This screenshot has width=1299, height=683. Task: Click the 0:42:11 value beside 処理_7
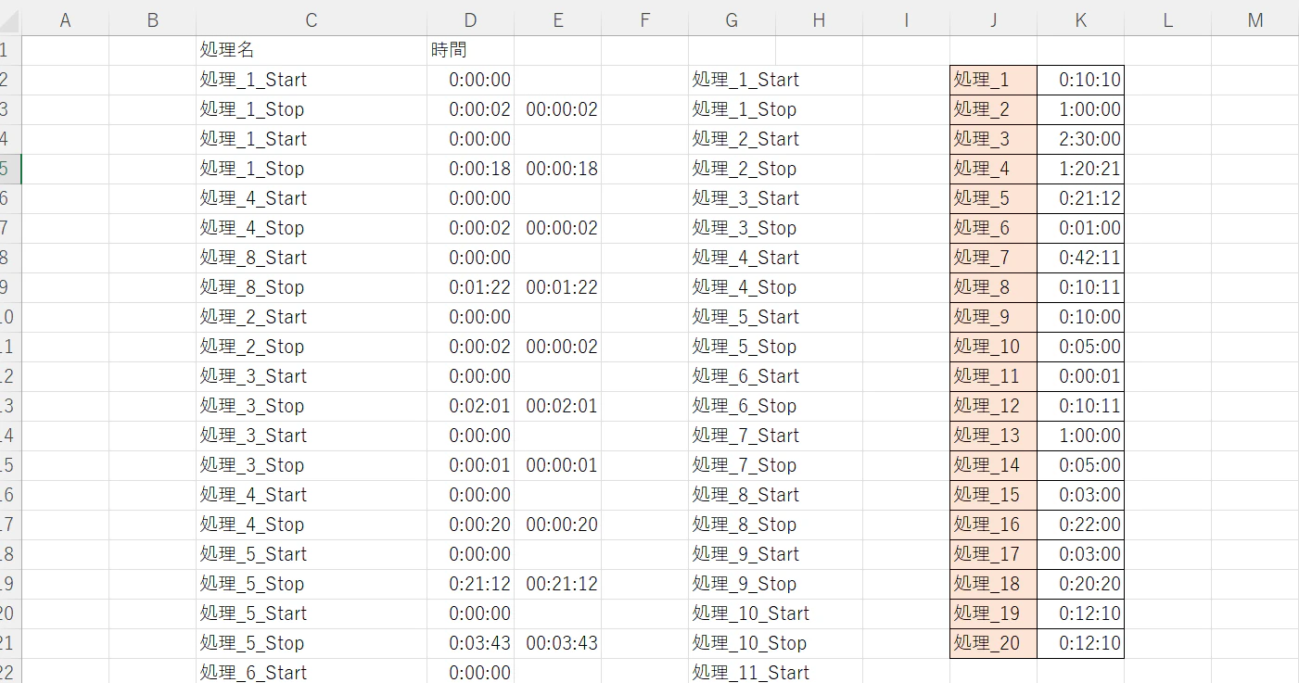pos(1080,258)
